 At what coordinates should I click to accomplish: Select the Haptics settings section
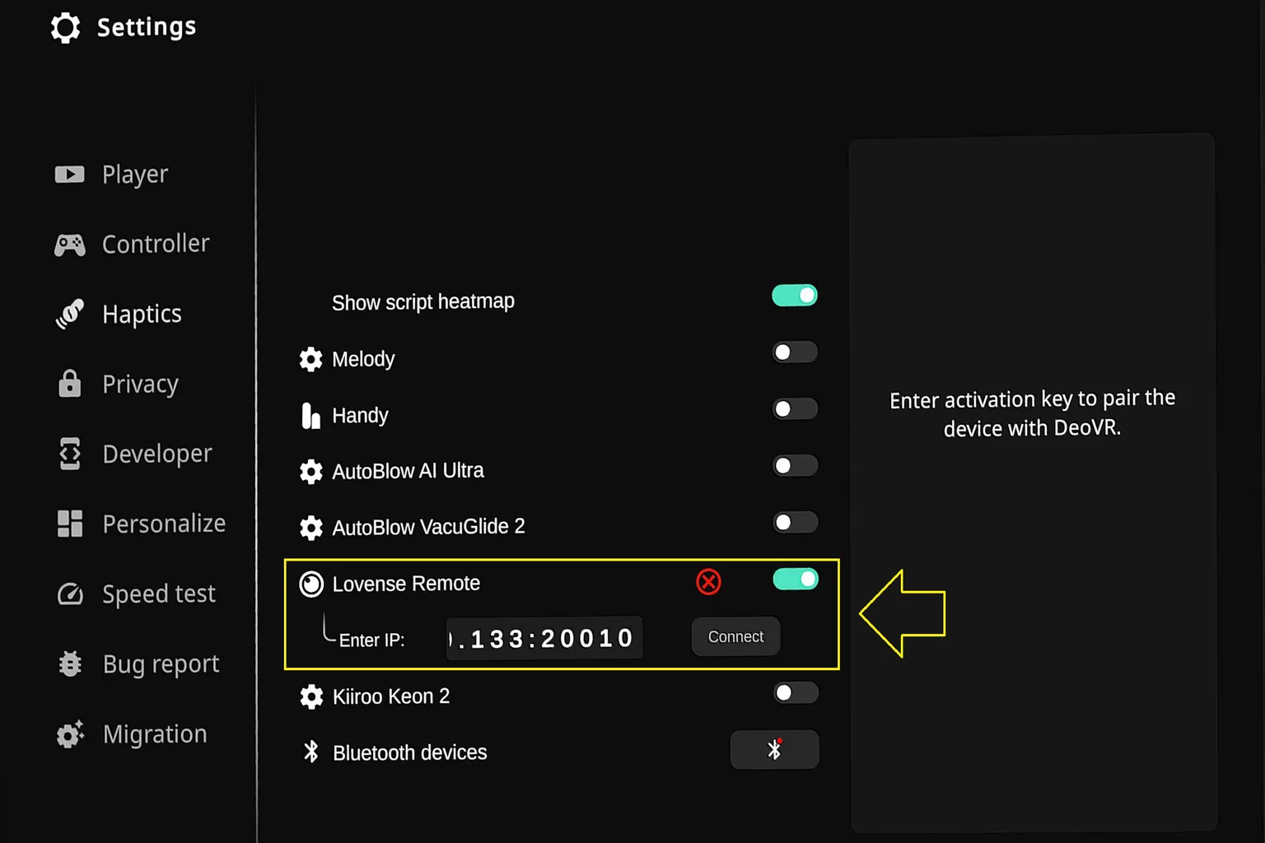coord(119,314)
